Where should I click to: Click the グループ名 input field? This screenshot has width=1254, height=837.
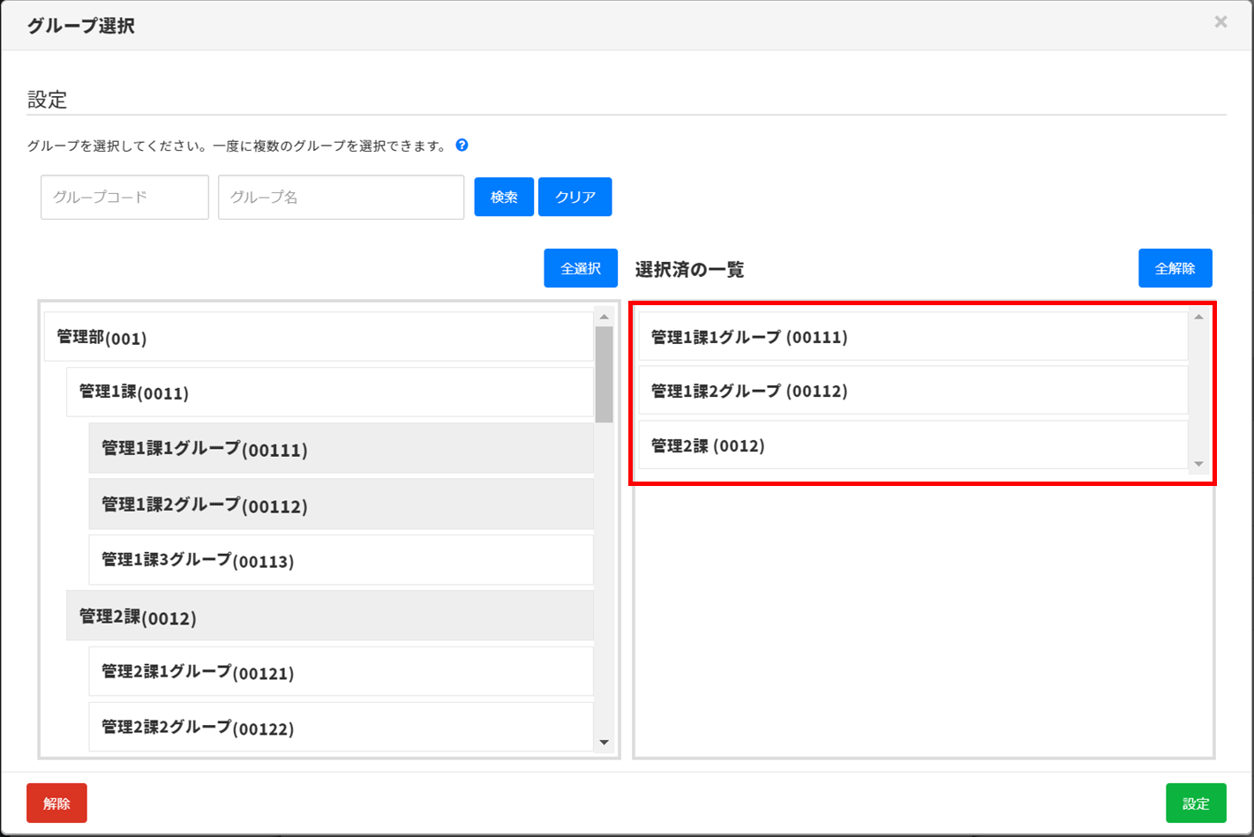pyautogui.click(x=341, y=197)
